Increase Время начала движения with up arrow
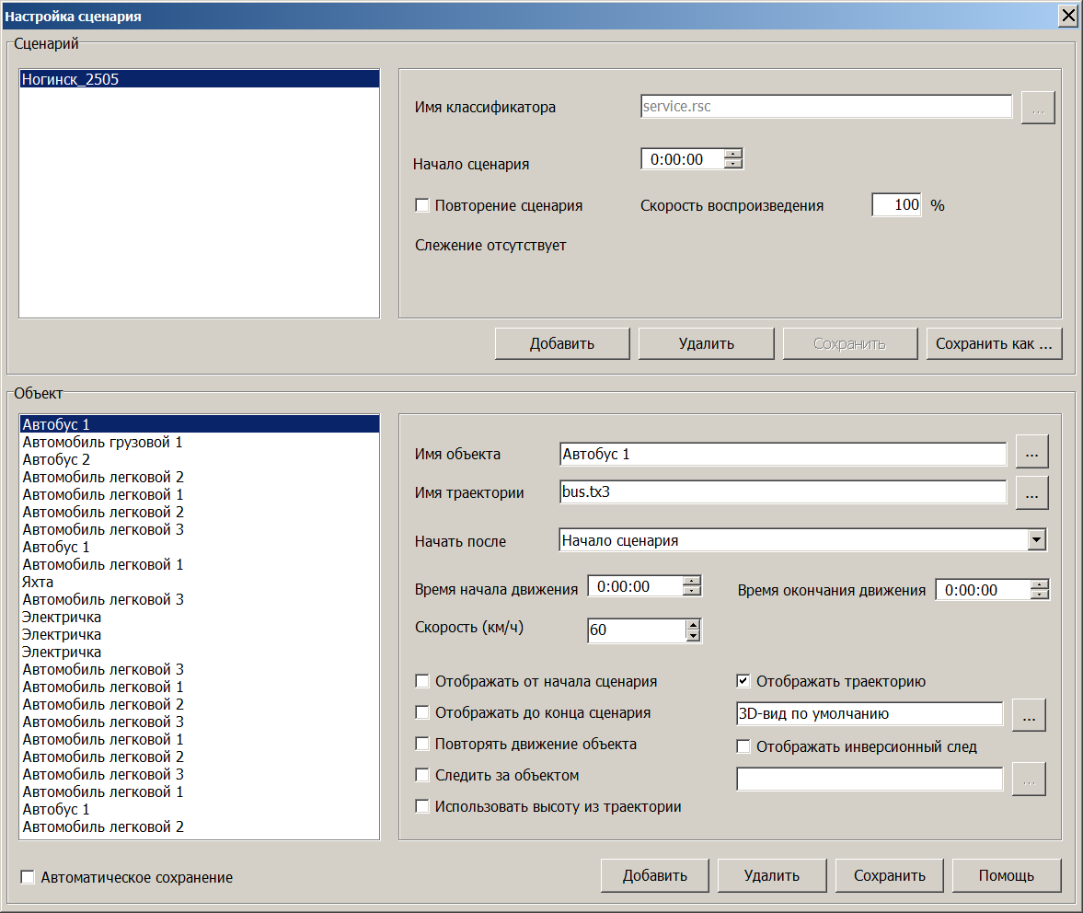This screenshot has width=1083, height=913. [692, 581]
